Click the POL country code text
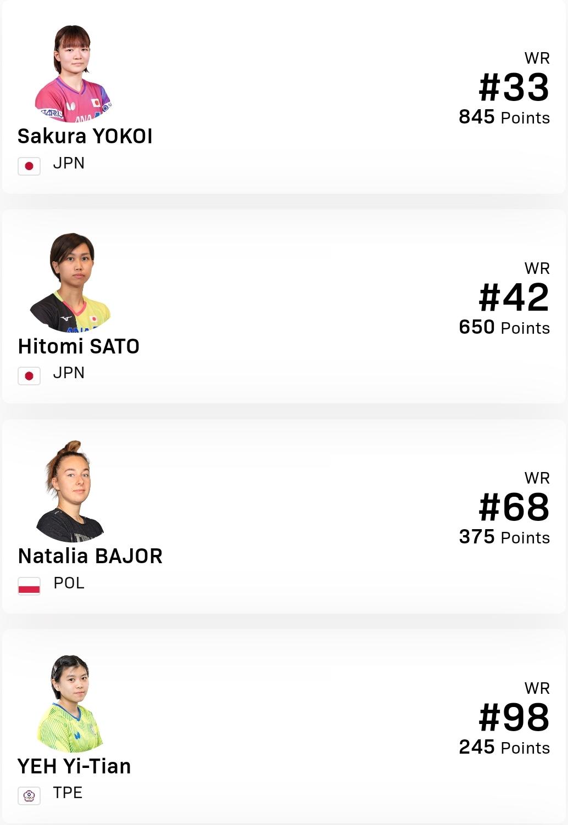Image resolution: width=568 pixels, height=825 pixels. point(69,583)
